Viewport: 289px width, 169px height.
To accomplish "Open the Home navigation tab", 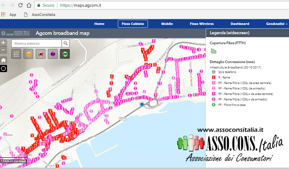I will [99, 24].
